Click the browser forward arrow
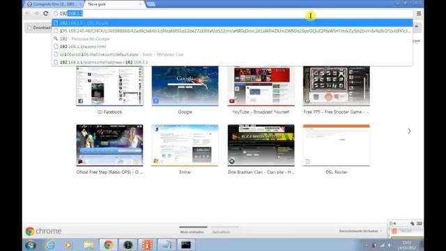The image size is (446, 251). [x=37, y=13]
